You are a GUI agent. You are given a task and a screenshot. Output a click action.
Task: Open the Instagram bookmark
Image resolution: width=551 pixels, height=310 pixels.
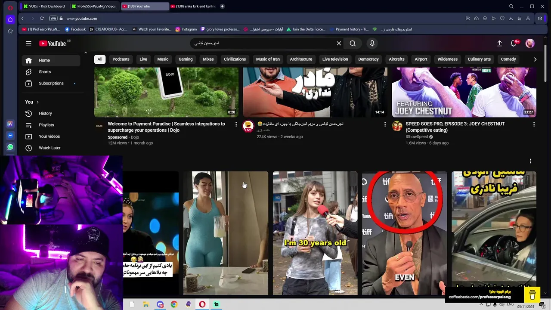click(186, 29)
